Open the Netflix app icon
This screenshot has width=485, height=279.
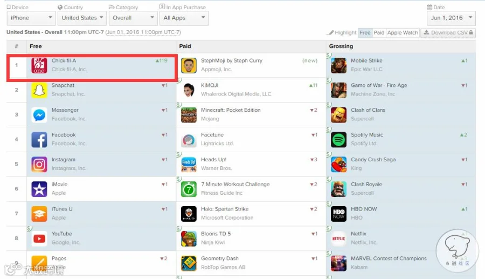[x=338, y=239]
